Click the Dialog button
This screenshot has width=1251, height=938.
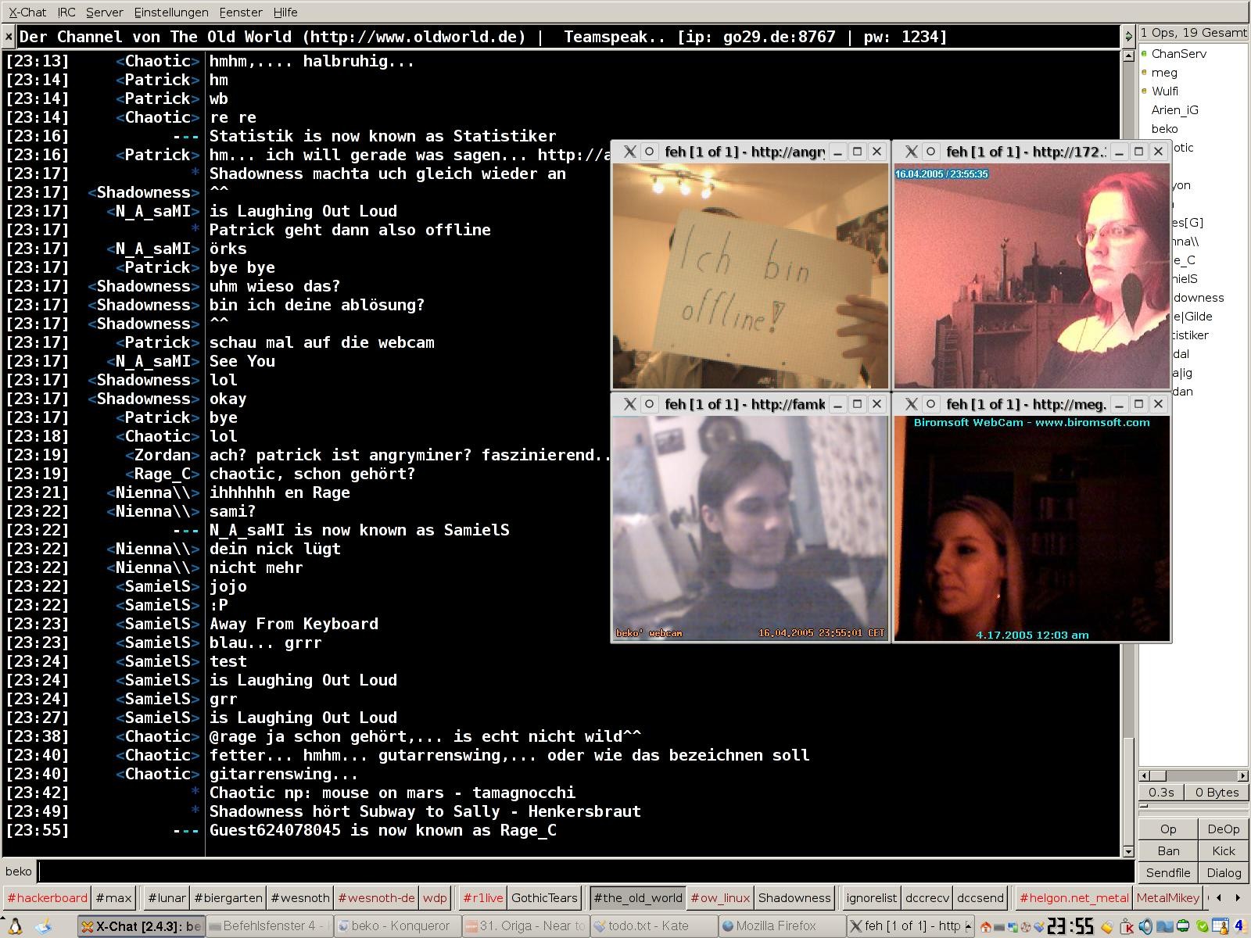coord(1224,873)
